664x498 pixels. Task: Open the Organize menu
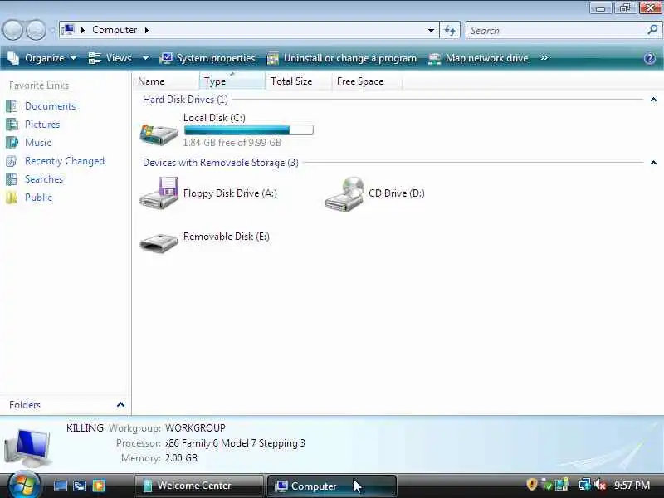coord(42,58)
